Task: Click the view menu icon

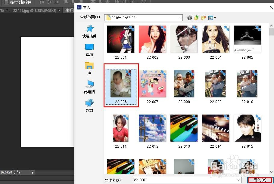Action: coord(210,18)
